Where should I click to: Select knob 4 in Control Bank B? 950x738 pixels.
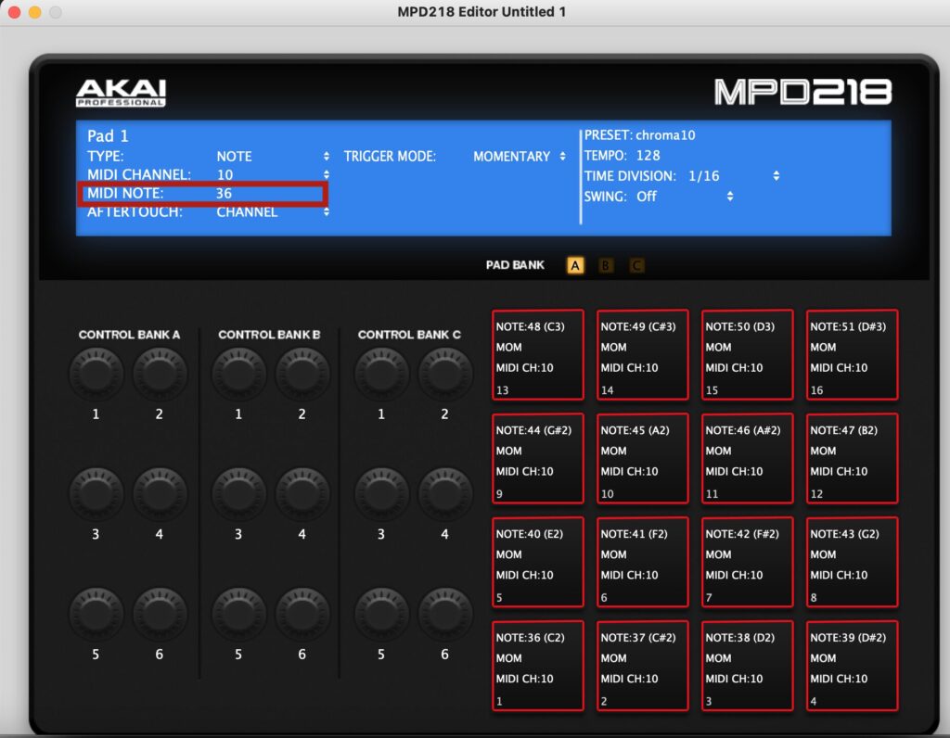tap(302, 493)
